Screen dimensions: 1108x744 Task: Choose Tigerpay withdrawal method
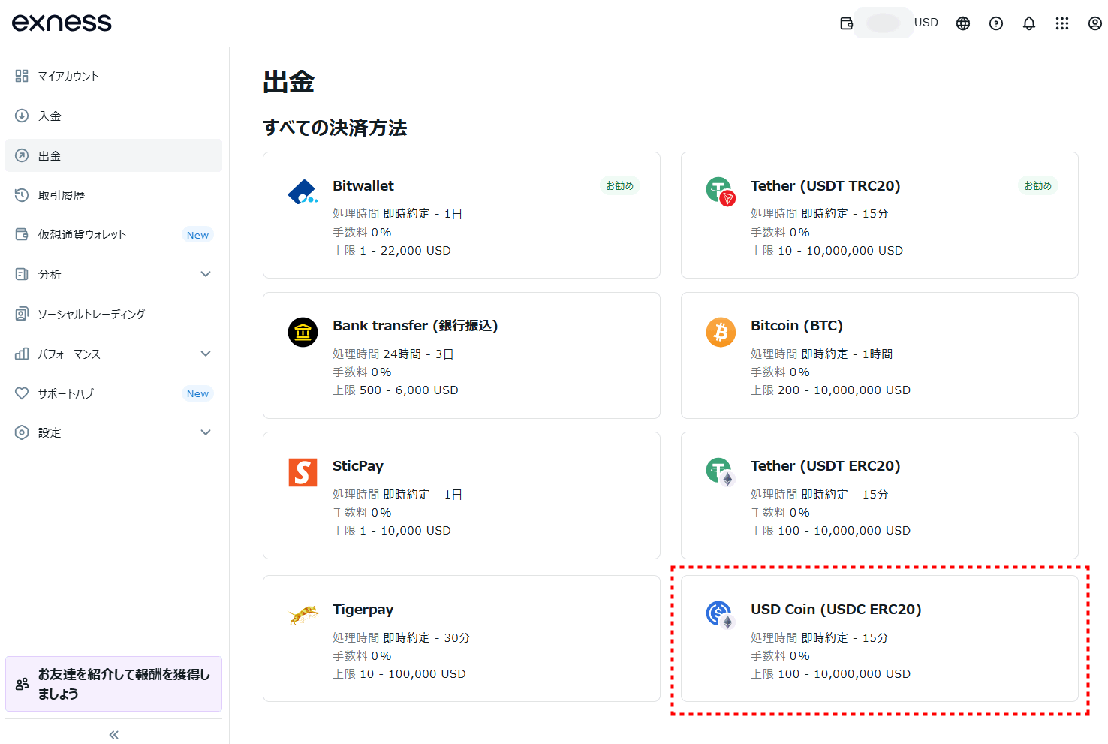[x=462, y=639]
